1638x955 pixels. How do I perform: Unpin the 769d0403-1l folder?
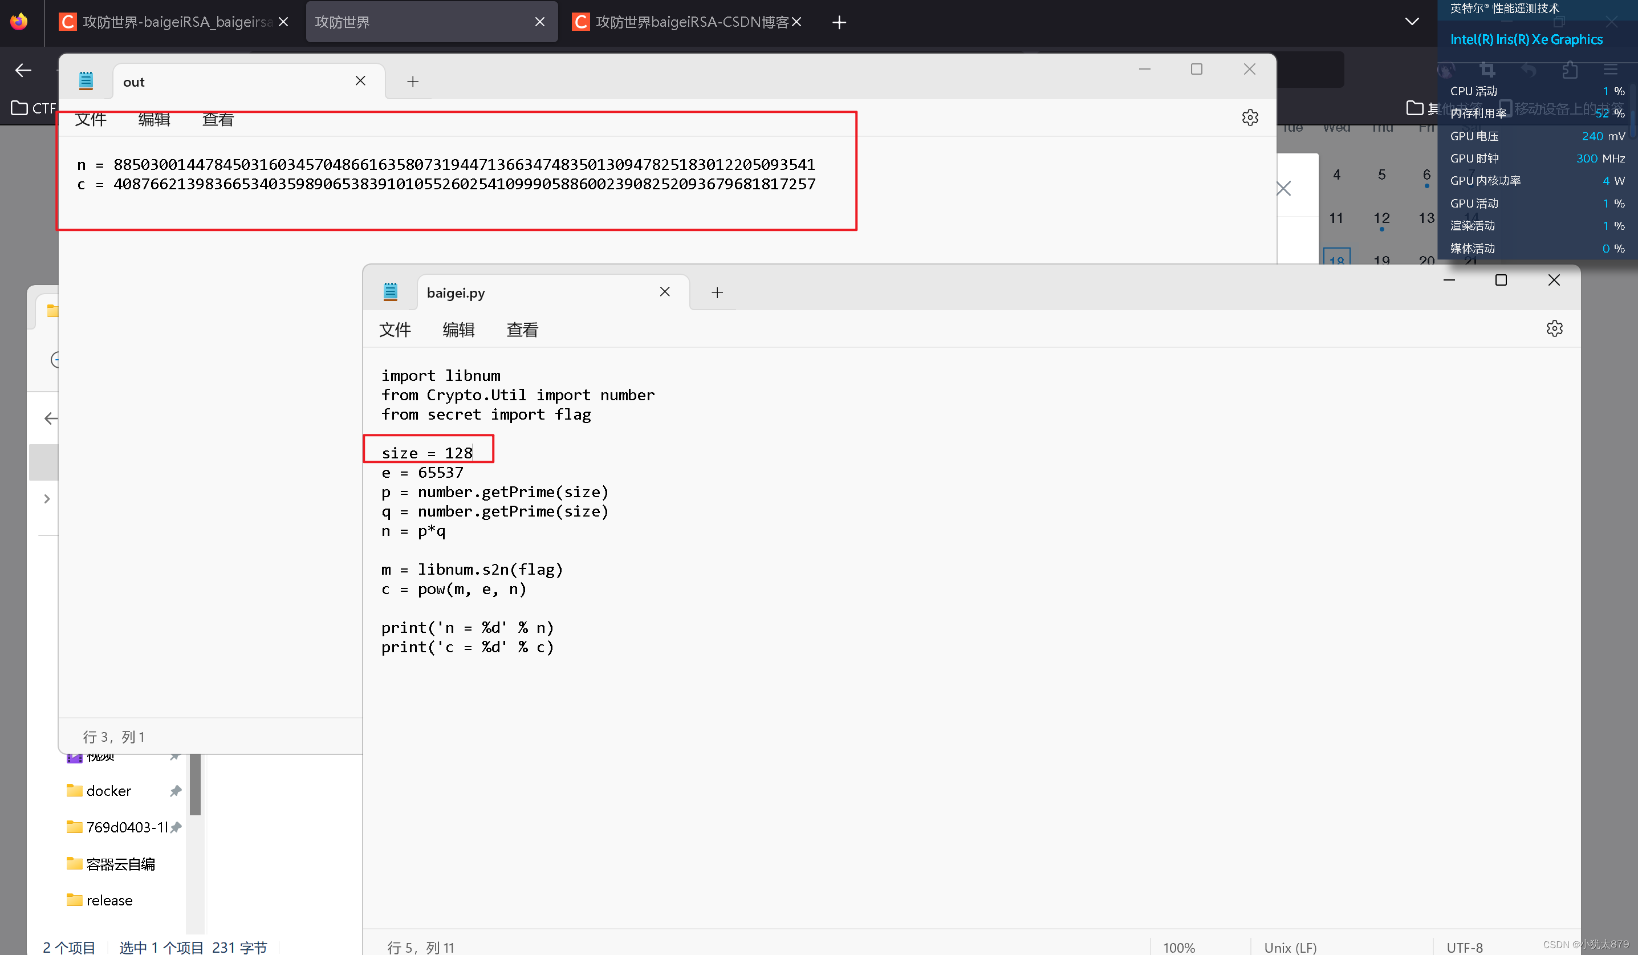coord(176,827)
